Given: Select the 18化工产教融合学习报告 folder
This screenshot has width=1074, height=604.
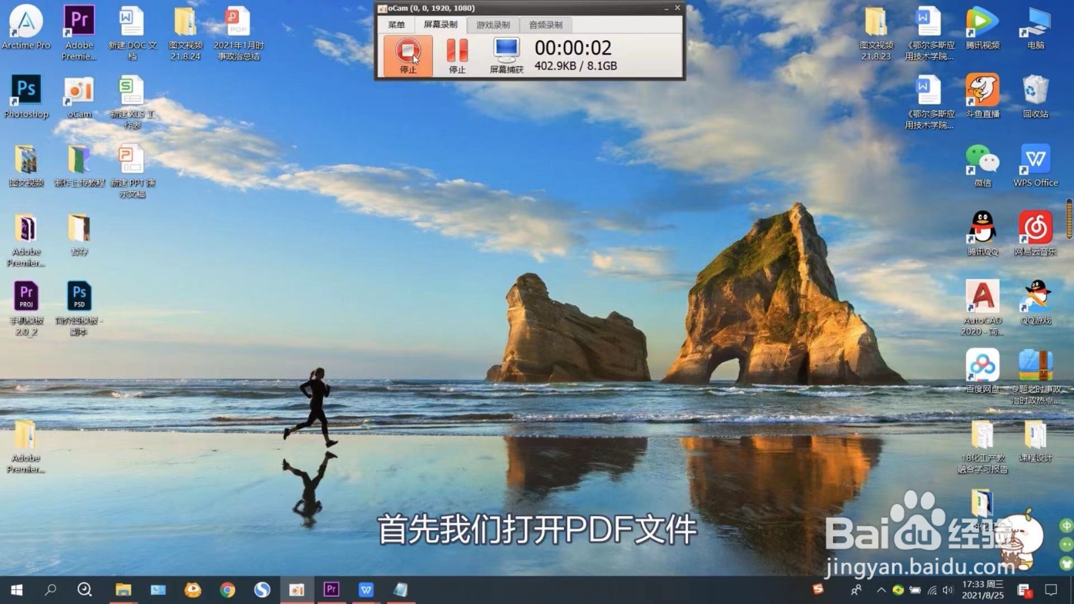Looking at the screenshot, I should pyautogui.click(x=983, y=446).
